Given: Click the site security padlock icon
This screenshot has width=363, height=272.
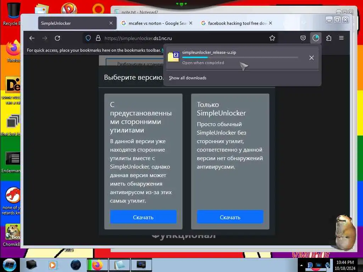Looking at the screenshot, I should coord(98,38).
